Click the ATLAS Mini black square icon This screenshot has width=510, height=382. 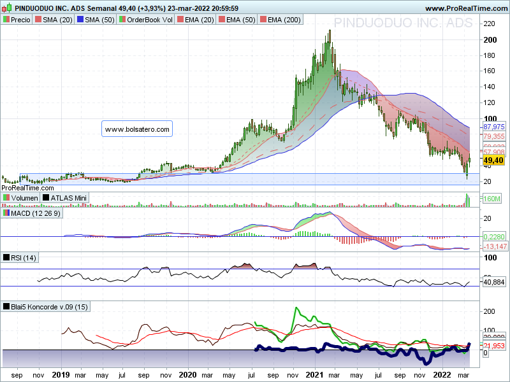tap(46, 197)
